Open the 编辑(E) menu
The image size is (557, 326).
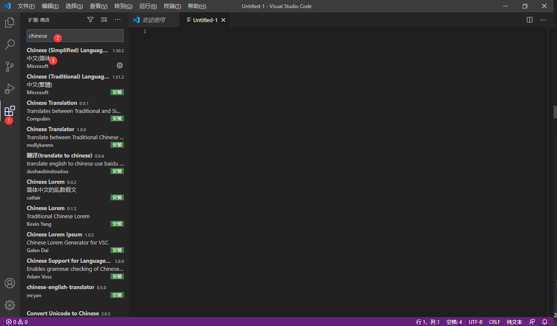pos(50,6)
